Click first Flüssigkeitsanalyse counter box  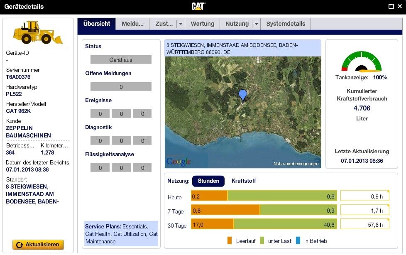(100, 168)
